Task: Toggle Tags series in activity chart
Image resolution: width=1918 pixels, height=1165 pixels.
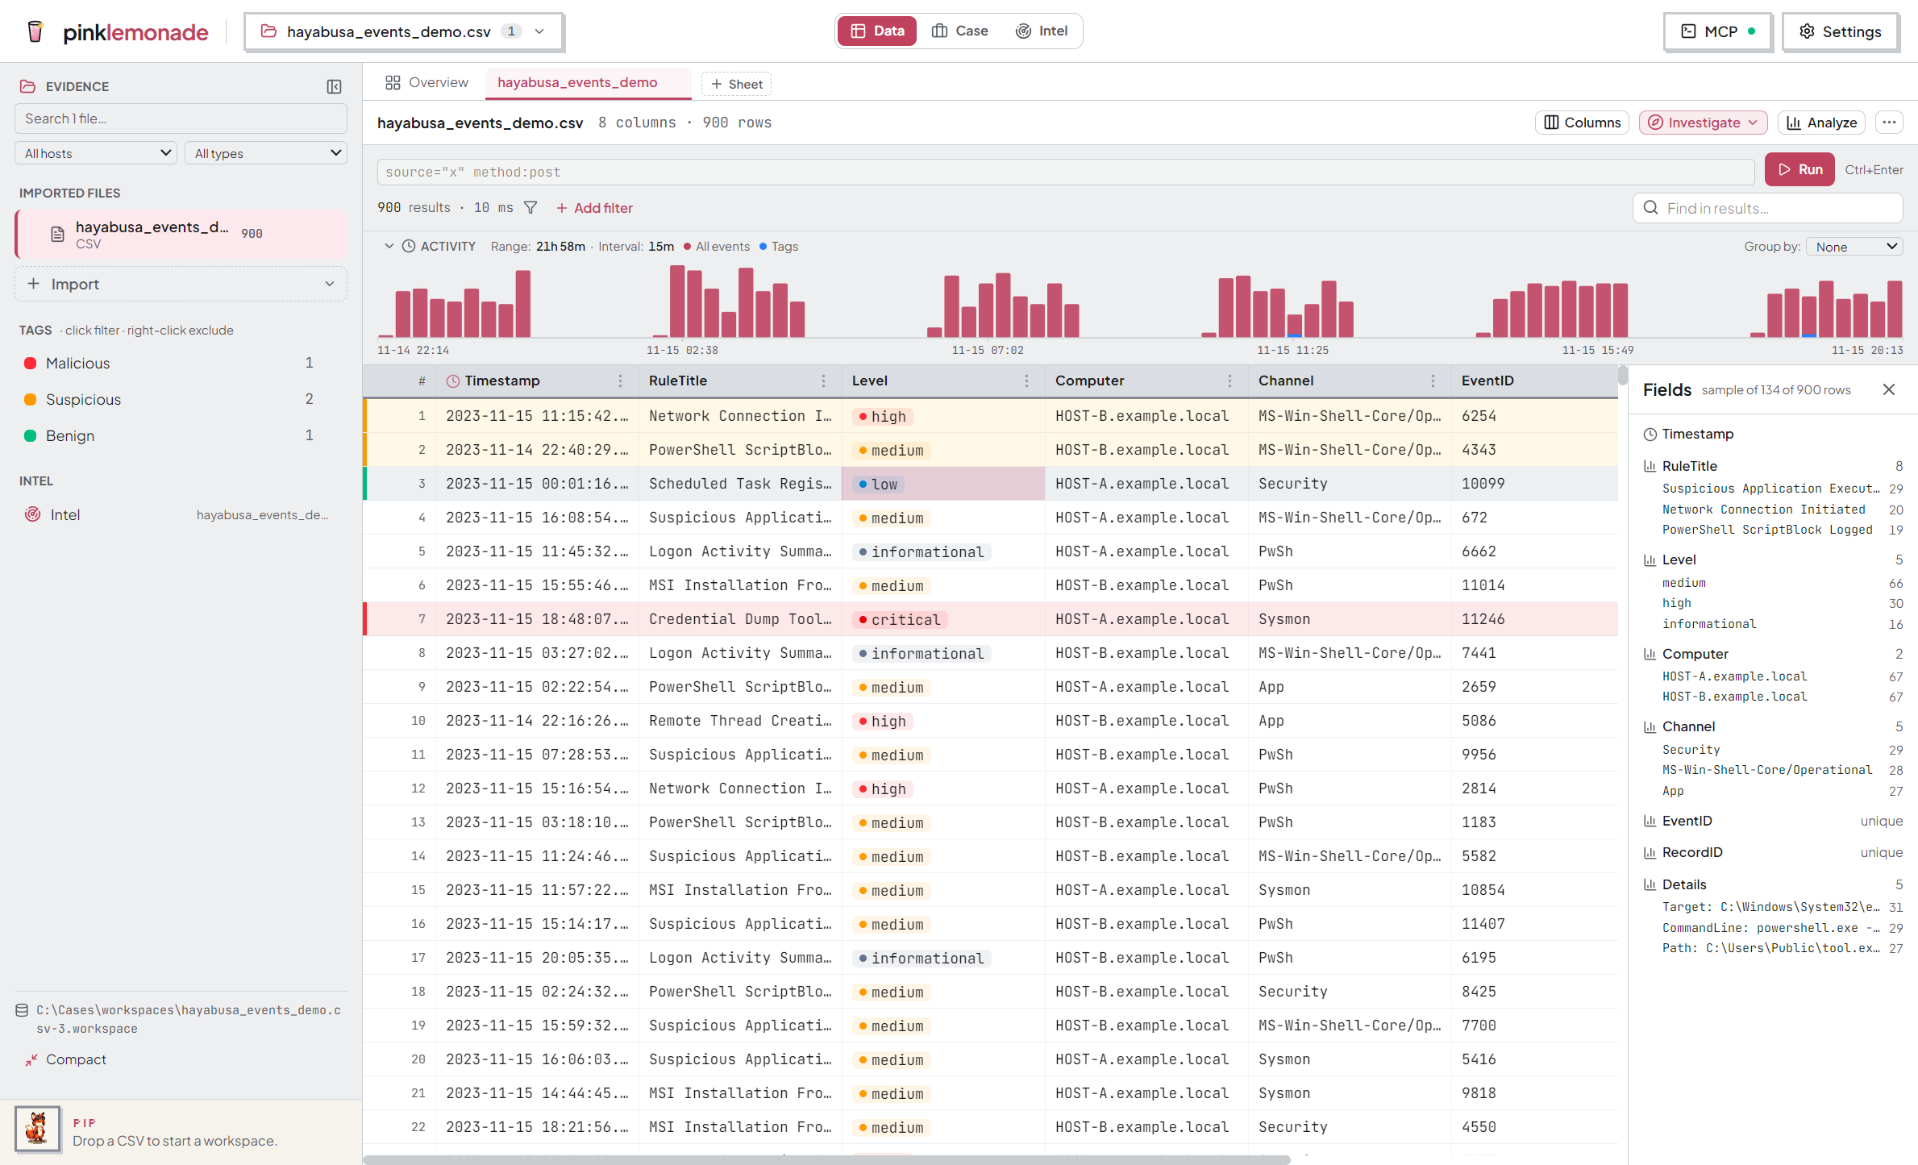Action: (x=779, y=247)
